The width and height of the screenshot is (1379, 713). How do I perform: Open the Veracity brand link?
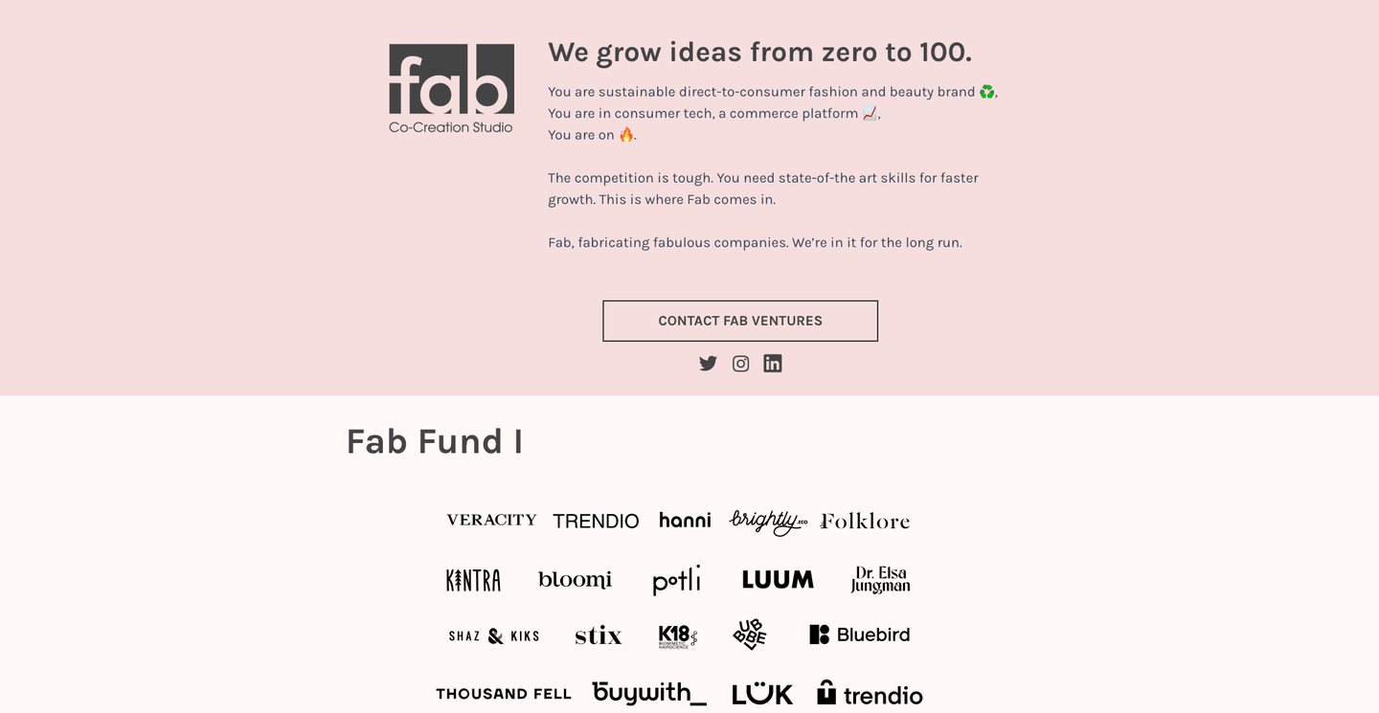(x=490, y=520)
